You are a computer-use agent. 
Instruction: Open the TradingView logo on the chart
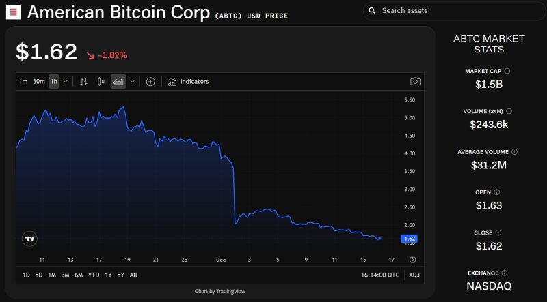tap(29, 239)
